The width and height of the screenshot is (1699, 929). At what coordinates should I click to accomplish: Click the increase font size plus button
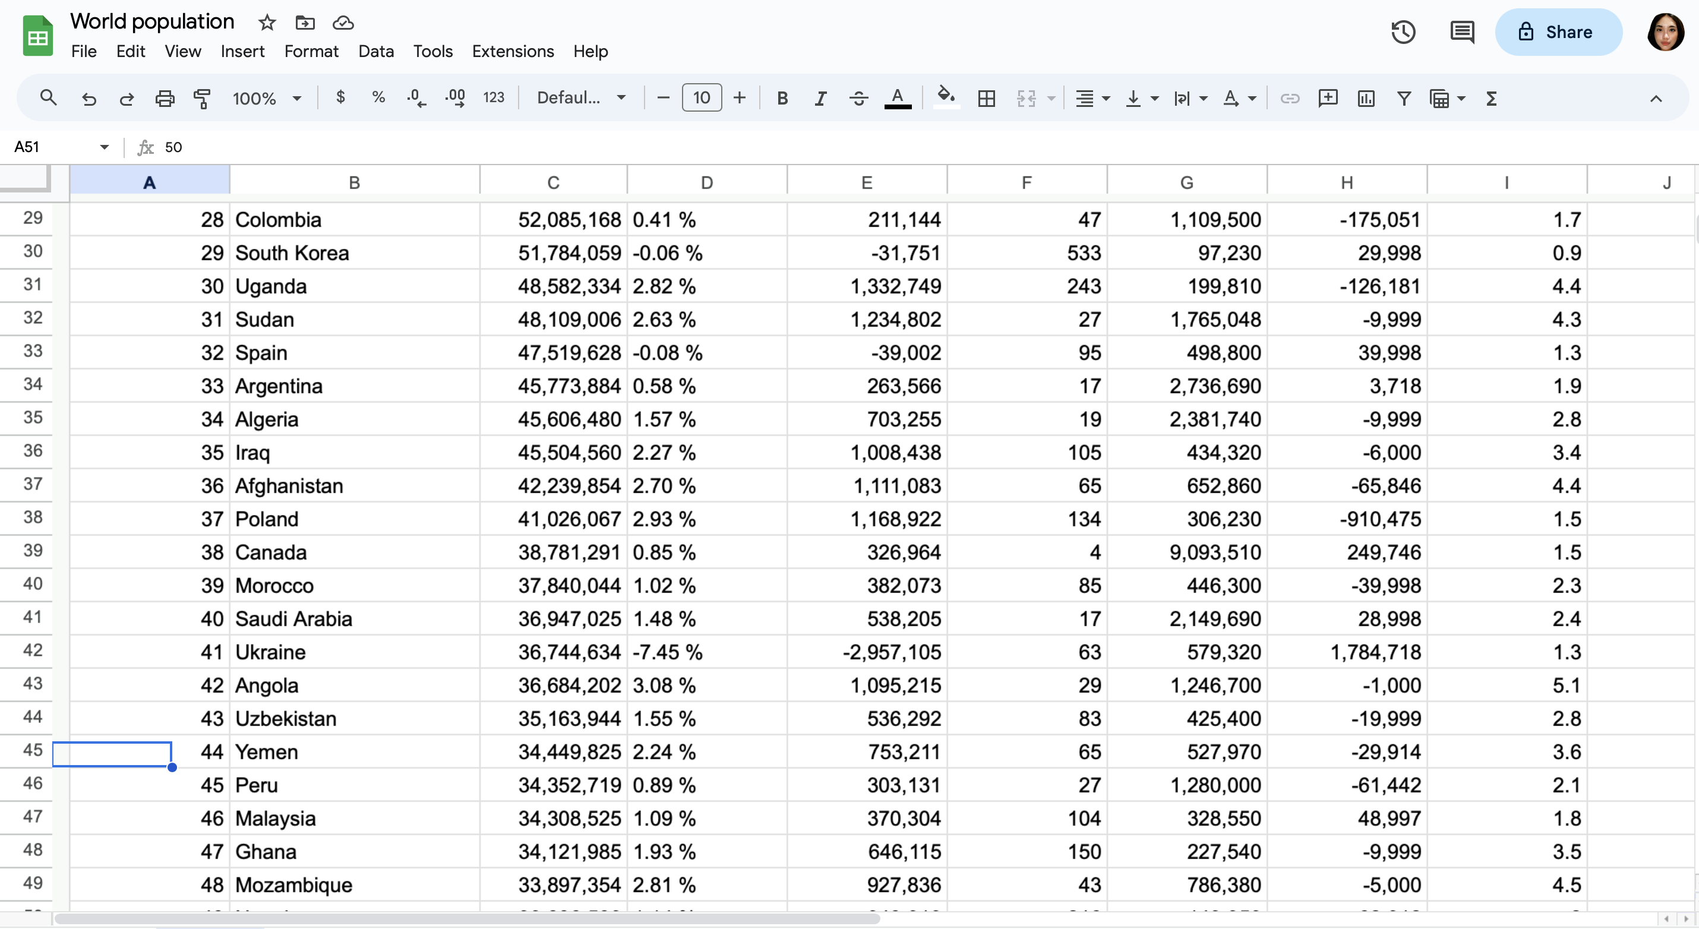[x=740, y=98]
